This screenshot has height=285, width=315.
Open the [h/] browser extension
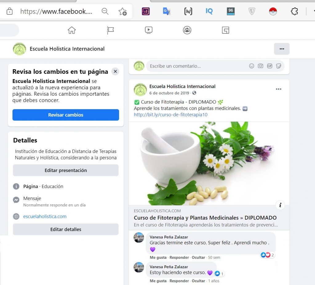point(188,11)
